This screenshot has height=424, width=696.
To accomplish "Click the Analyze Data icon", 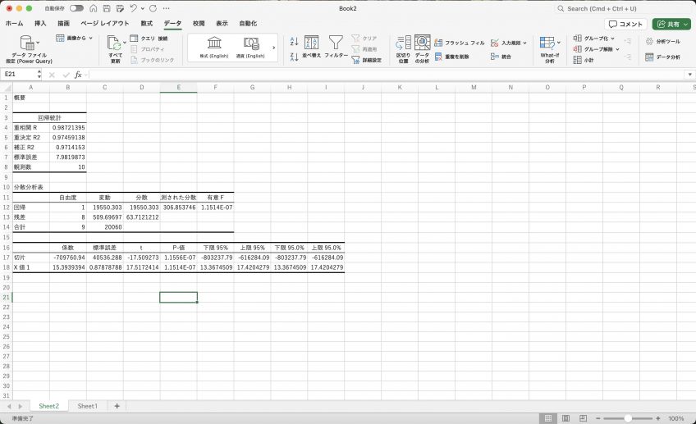I will [x=422, y=43].
